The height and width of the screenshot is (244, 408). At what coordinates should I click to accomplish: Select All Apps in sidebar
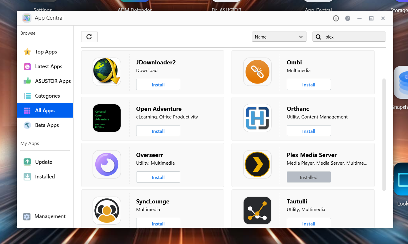(45, 111)
